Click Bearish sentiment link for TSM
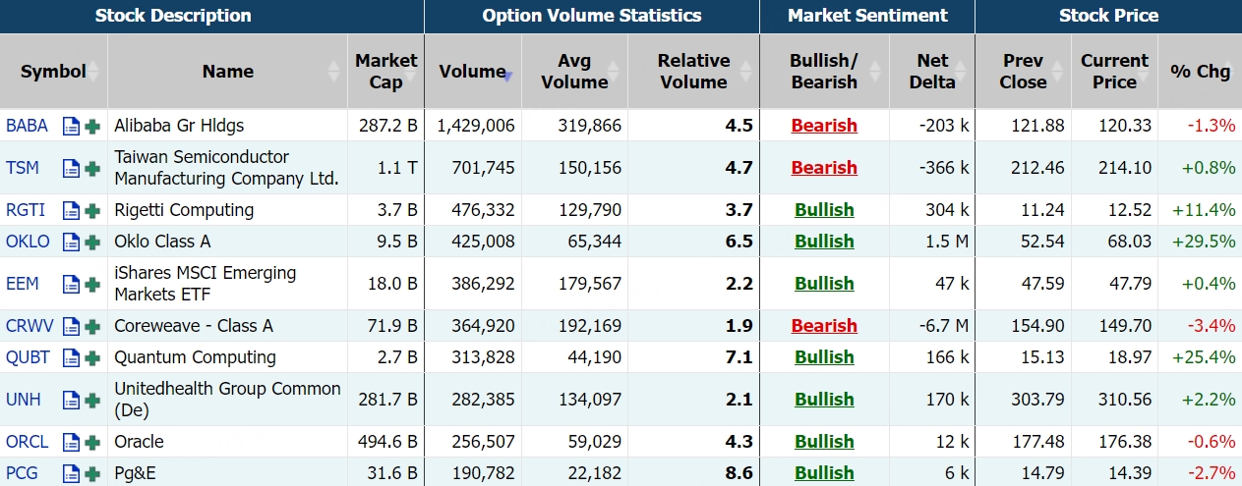This screenshot has width=1242, height=486. click(824, 168)
